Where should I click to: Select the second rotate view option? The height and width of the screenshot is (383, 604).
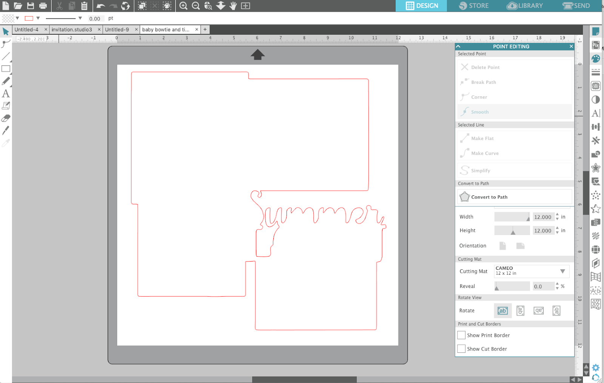520,311
